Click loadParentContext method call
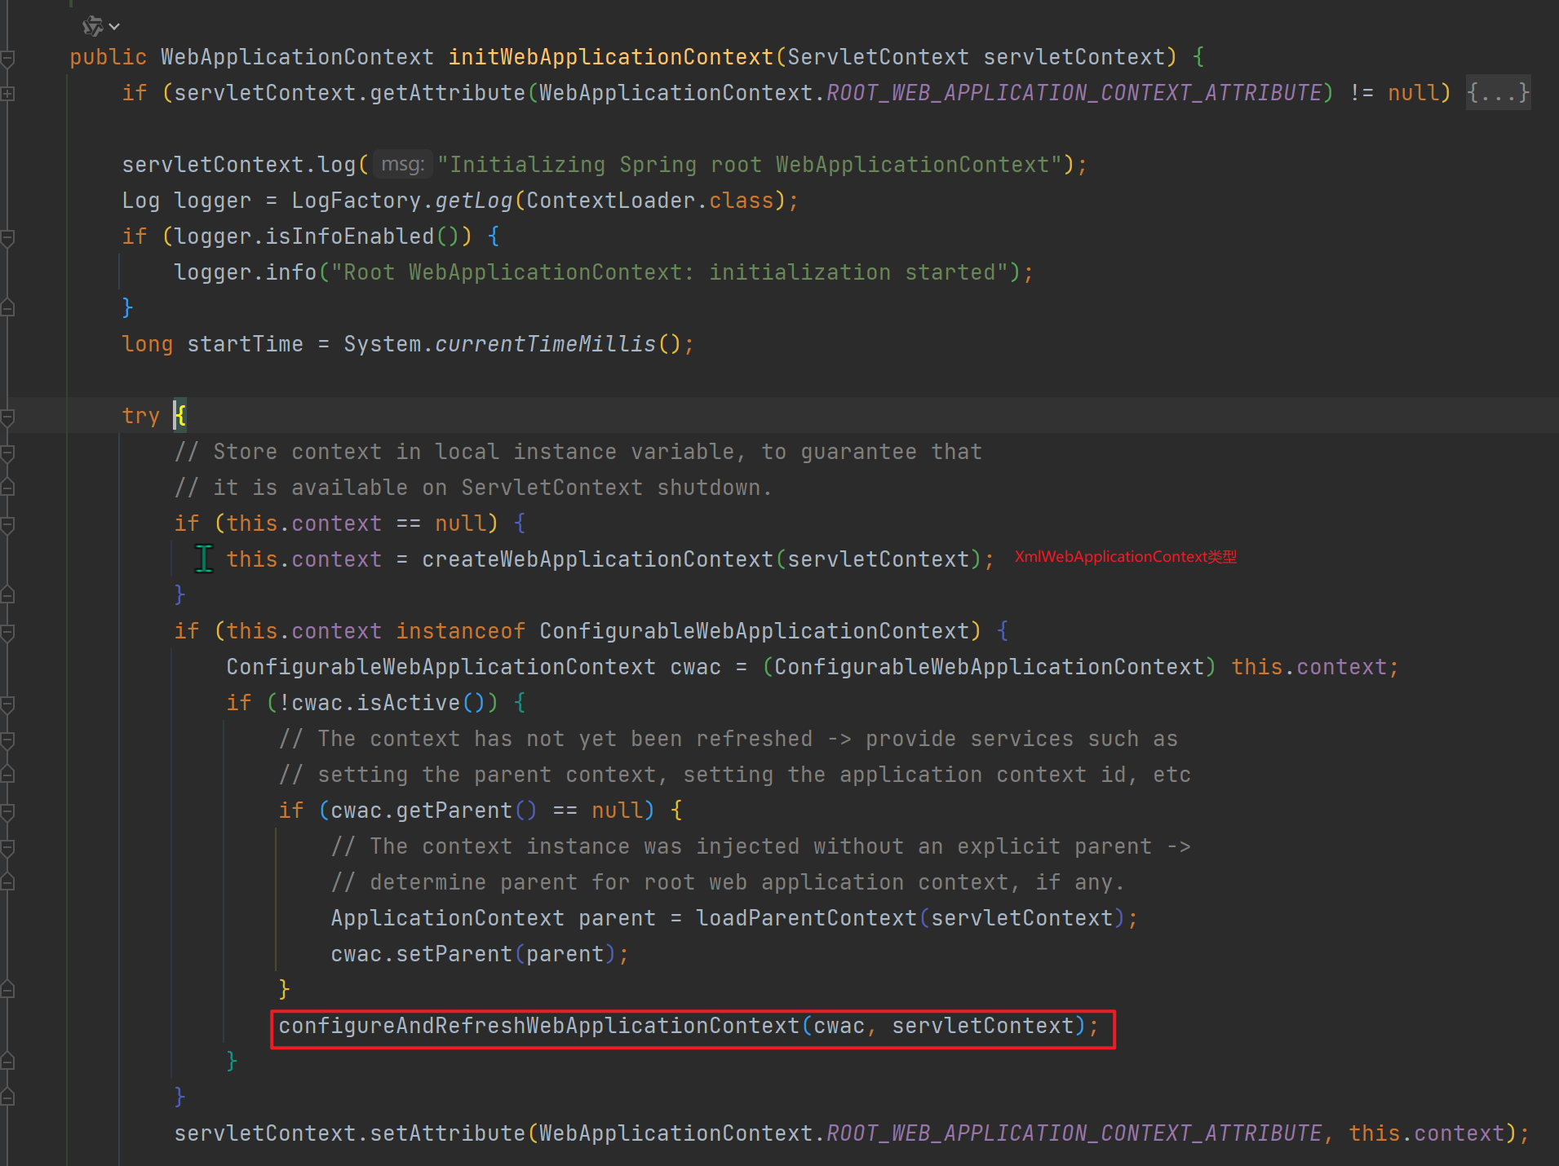This screenshot has height=1166, width=1559. click(807, 918)
